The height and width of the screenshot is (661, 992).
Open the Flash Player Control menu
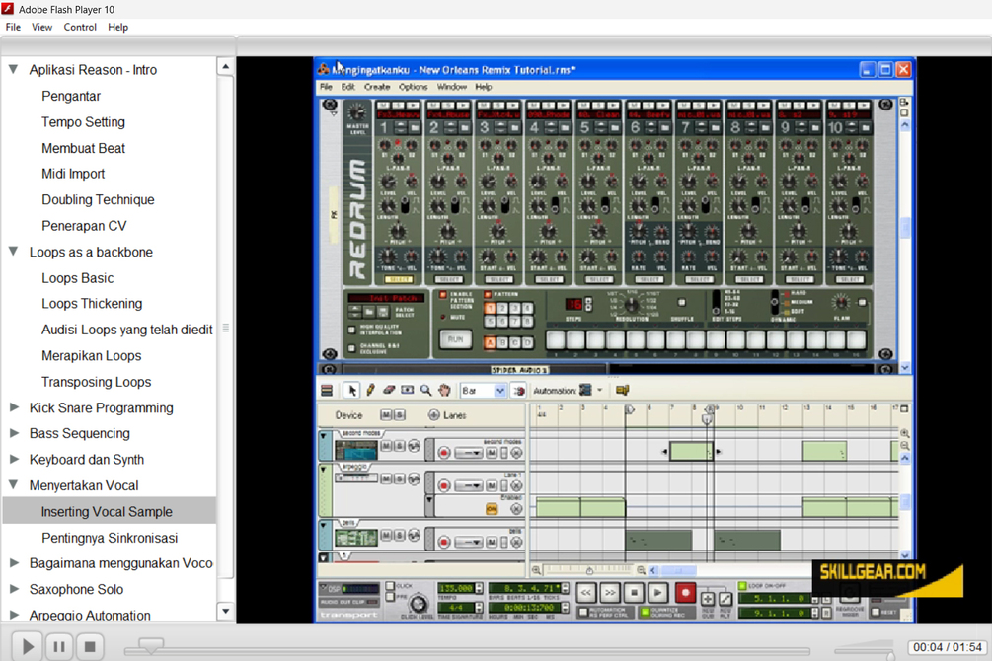80,27
